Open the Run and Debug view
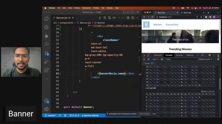222x124 pixels. pos(46,61)
